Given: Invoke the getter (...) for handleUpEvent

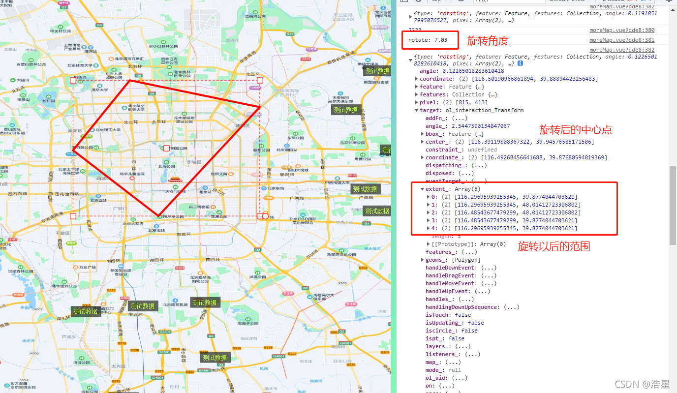Looking at the screenshot, I should tap(482, 291).
